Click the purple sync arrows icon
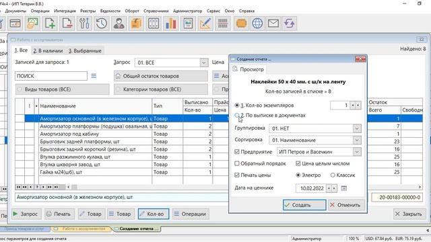431x242 pixels. 289,24
